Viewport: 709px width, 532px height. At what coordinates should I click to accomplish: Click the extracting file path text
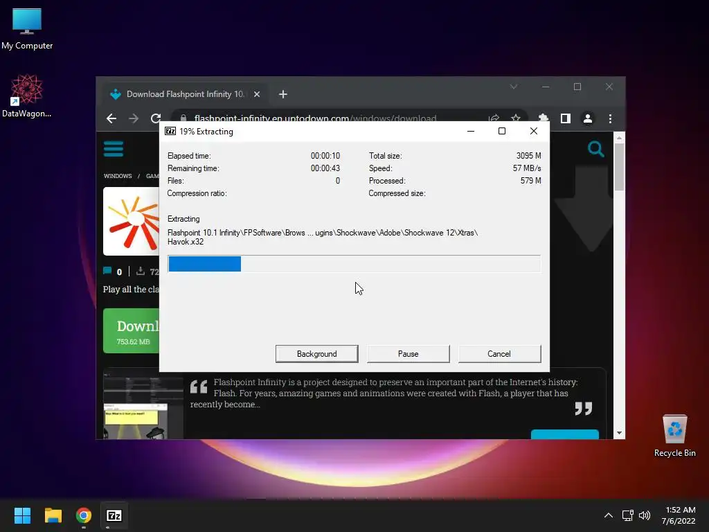[323, 237]
